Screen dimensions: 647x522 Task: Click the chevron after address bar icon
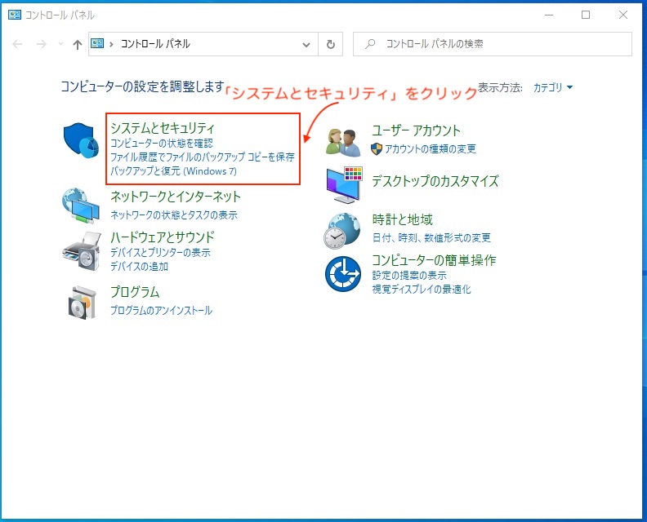click(x=111, y=44)
